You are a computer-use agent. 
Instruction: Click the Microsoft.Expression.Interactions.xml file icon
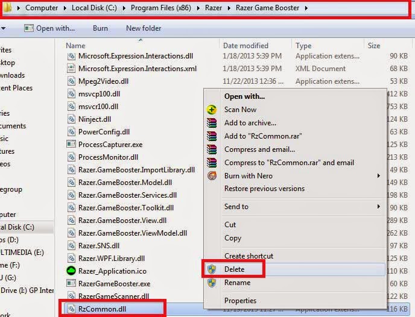coord(71,69)
